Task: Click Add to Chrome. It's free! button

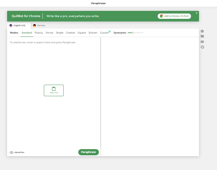Action: tap(174, 16)
